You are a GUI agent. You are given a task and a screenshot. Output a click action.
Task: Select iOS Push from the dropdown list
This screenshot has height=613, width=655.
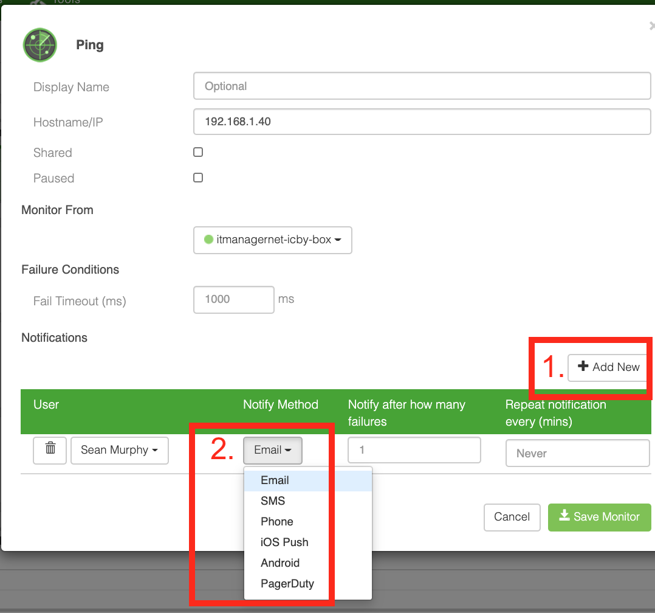pyautogui.click(x=284, y=542)
